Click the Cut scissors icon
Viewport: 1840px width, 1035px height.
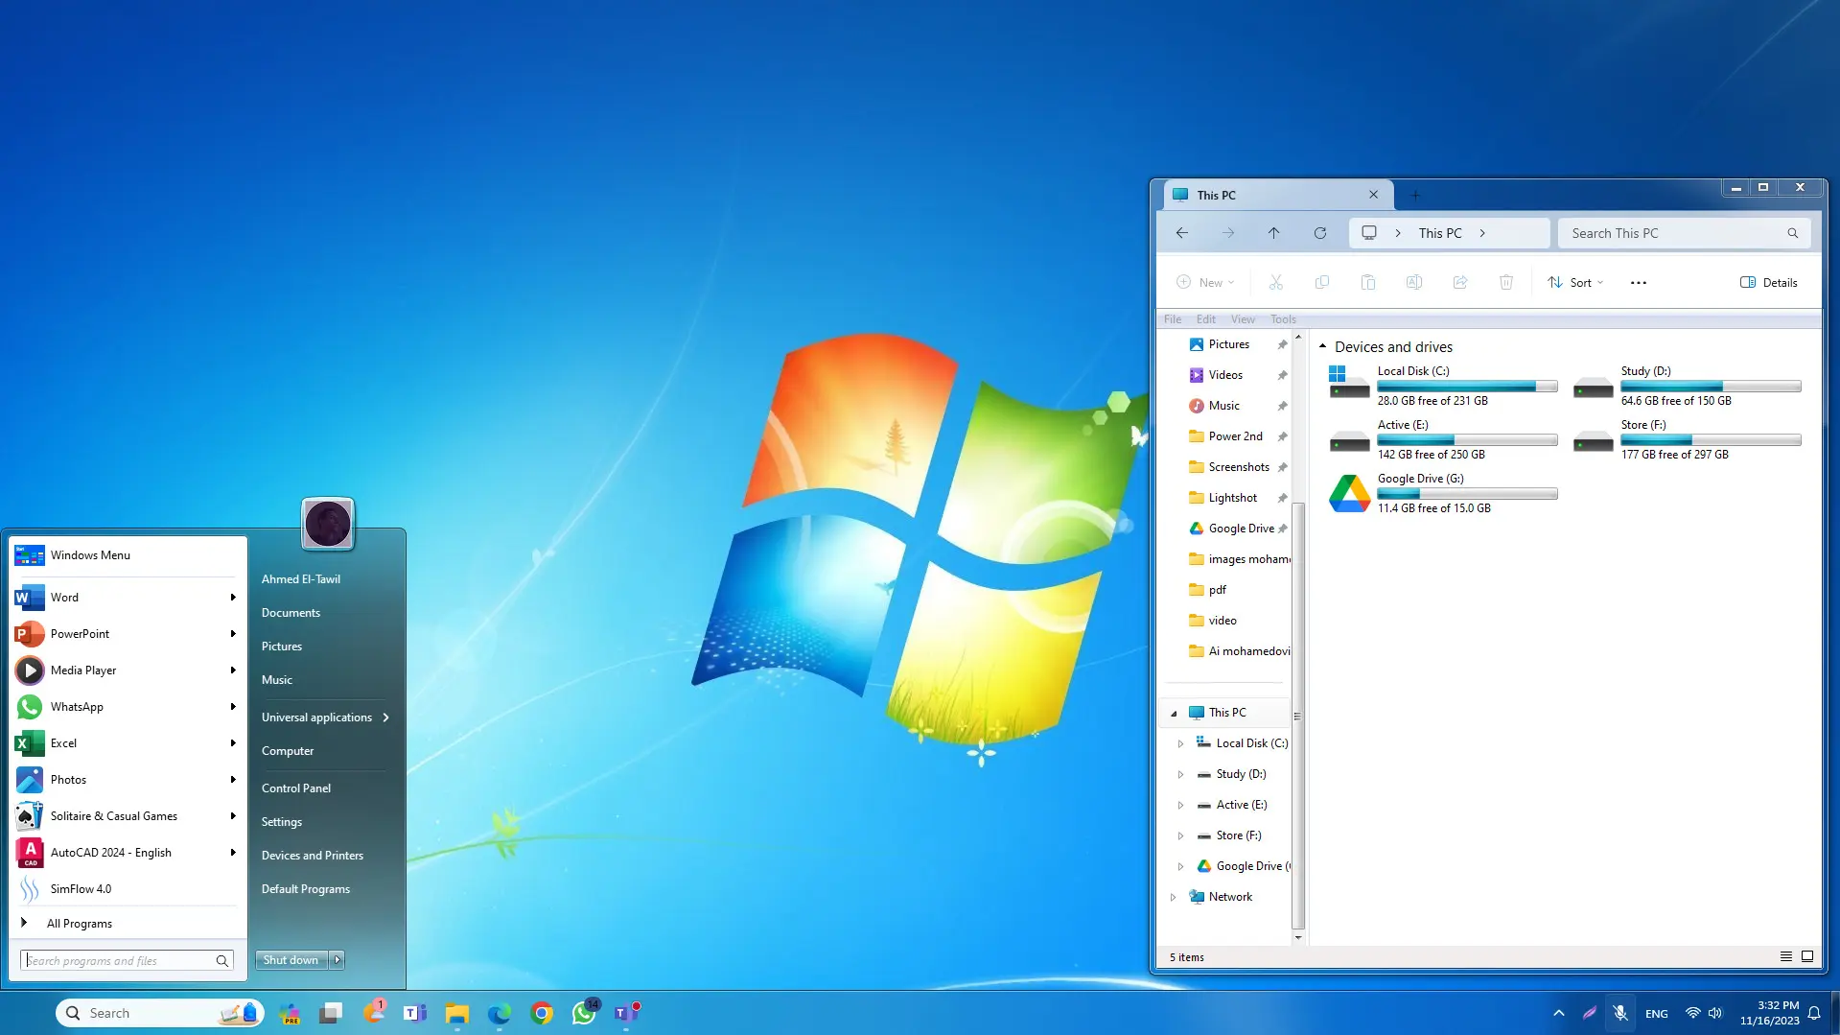click(1275, 282)
